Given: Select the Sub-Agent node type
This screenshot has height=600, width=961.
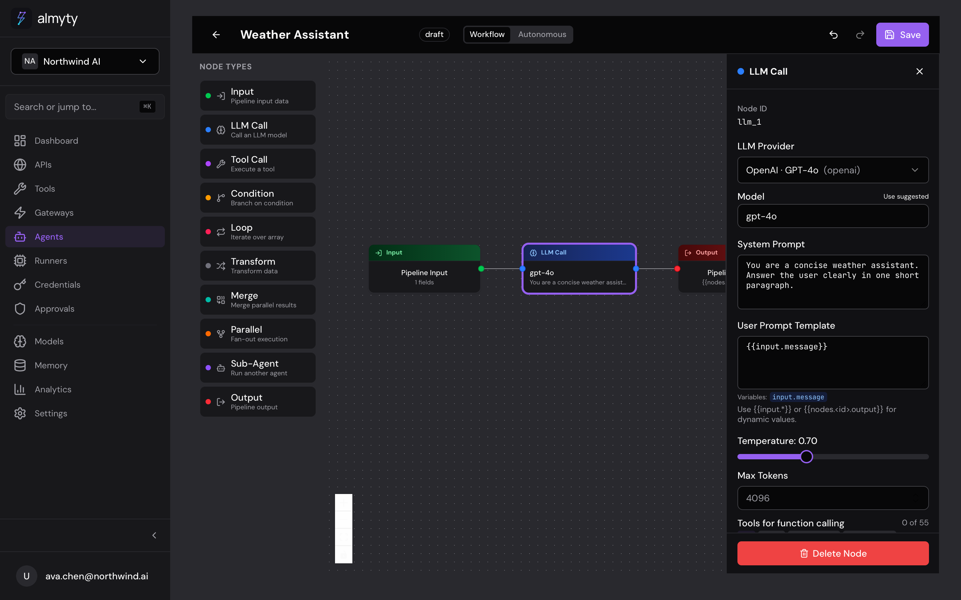Looking at the screenshot, I should (x=258, y=367).
